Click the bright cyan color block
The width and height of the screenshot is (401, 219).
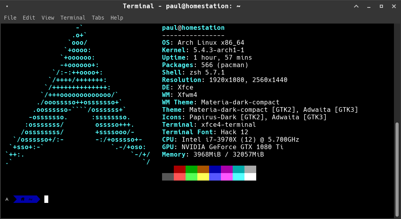coord(239,177)
